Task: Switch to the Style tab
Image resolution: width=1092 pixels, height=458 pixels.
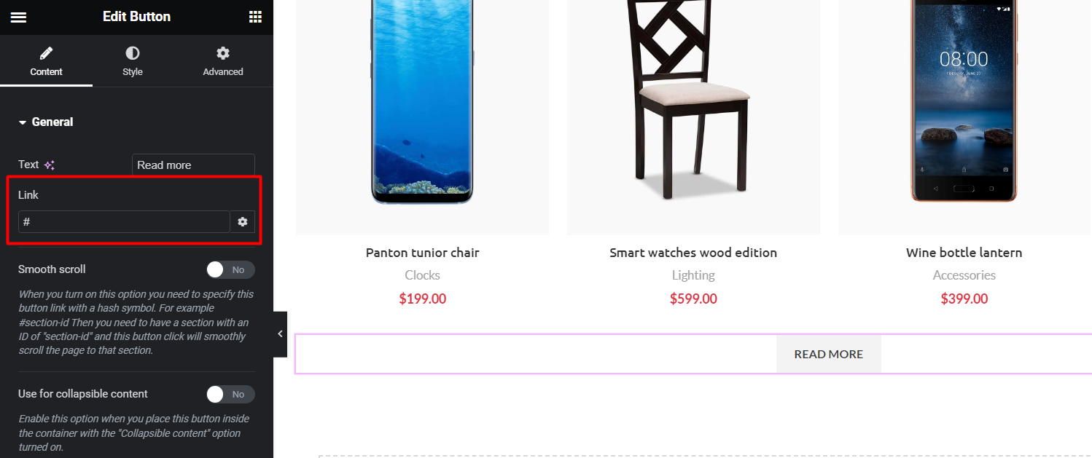Action: 133,62
